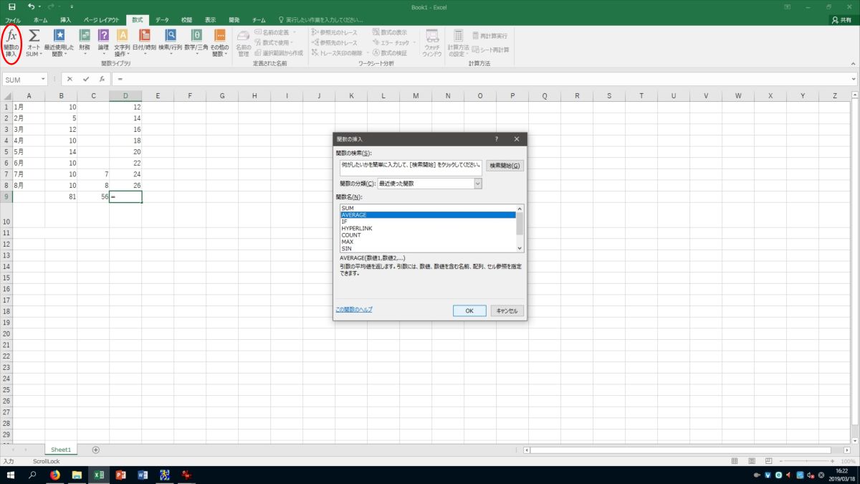This screenshot has height=484, width=860.
Task: Click シート再計算 in the ribbon
Action: click(491, 49)
